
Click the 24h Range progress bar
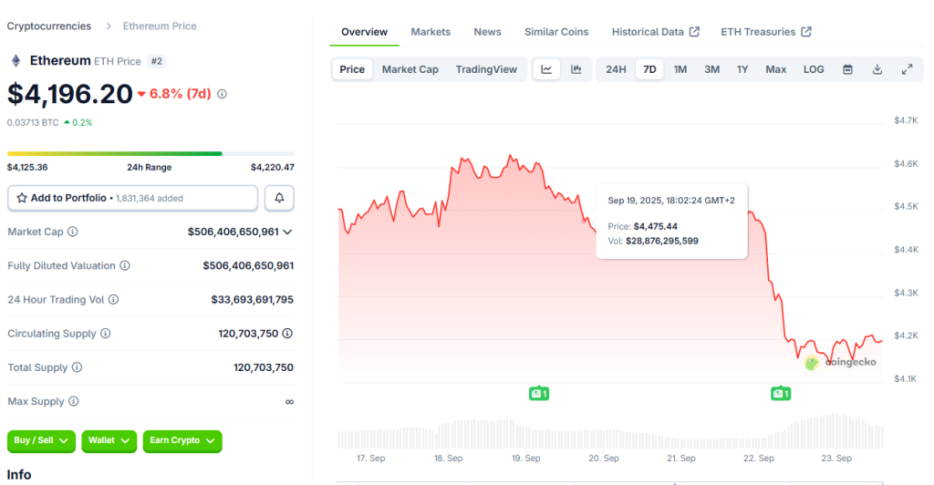(x=150, y=153)
